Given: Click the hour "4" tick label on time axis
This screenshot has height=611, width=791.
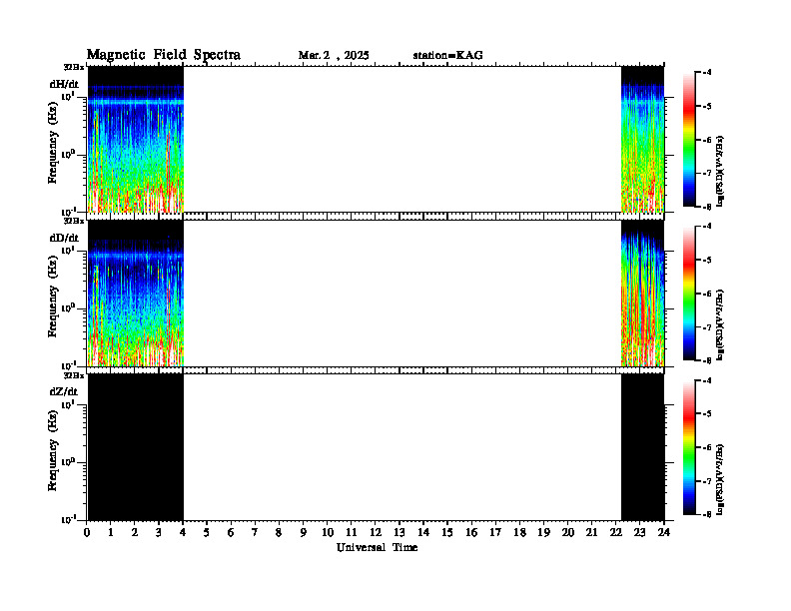Looking at the screenshot, I should pyautogui.click(x=183, y=532).
